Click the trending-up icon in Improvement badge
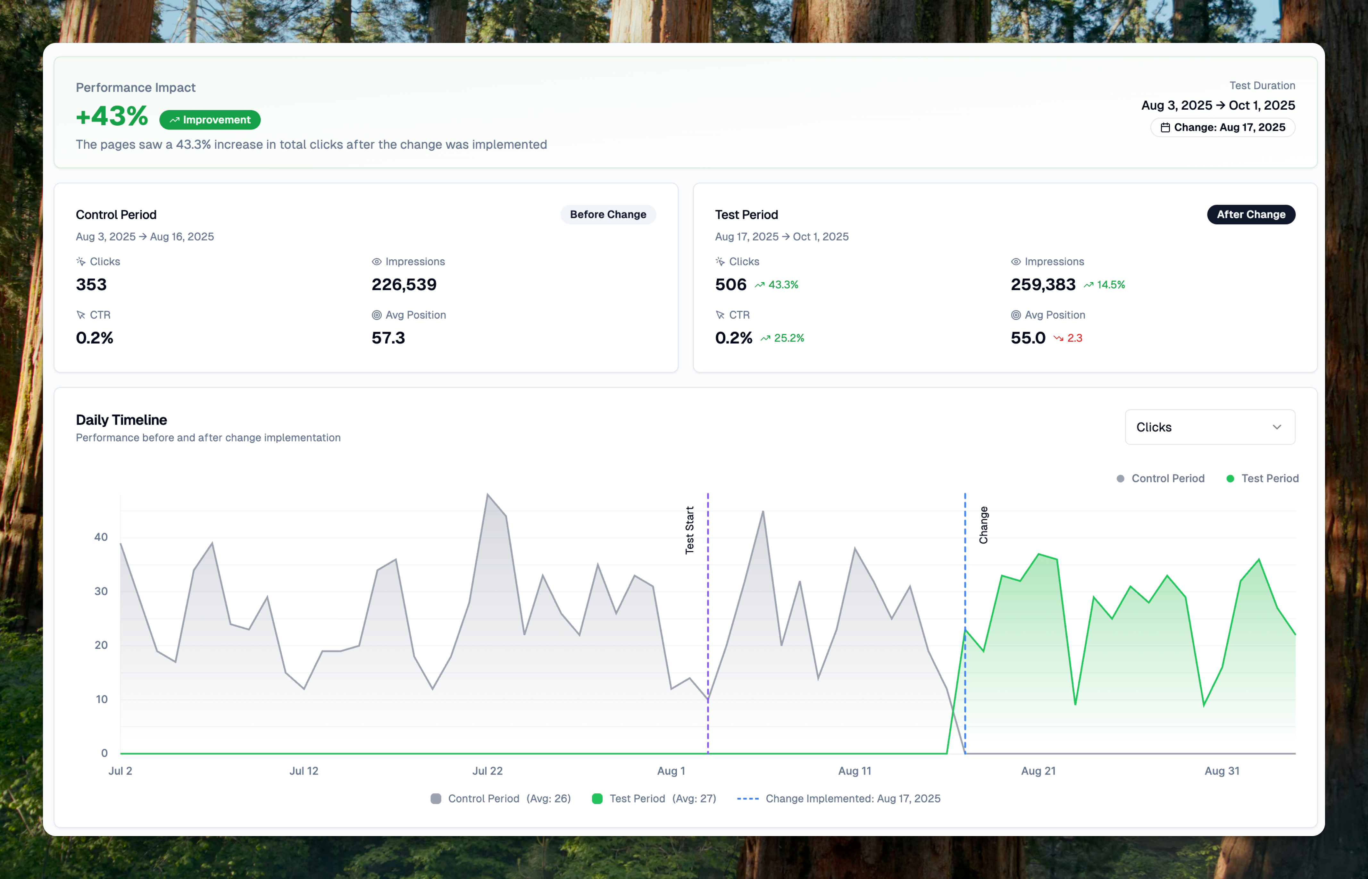This screenshot has width=1368, height=879. [x=174, y=120]
